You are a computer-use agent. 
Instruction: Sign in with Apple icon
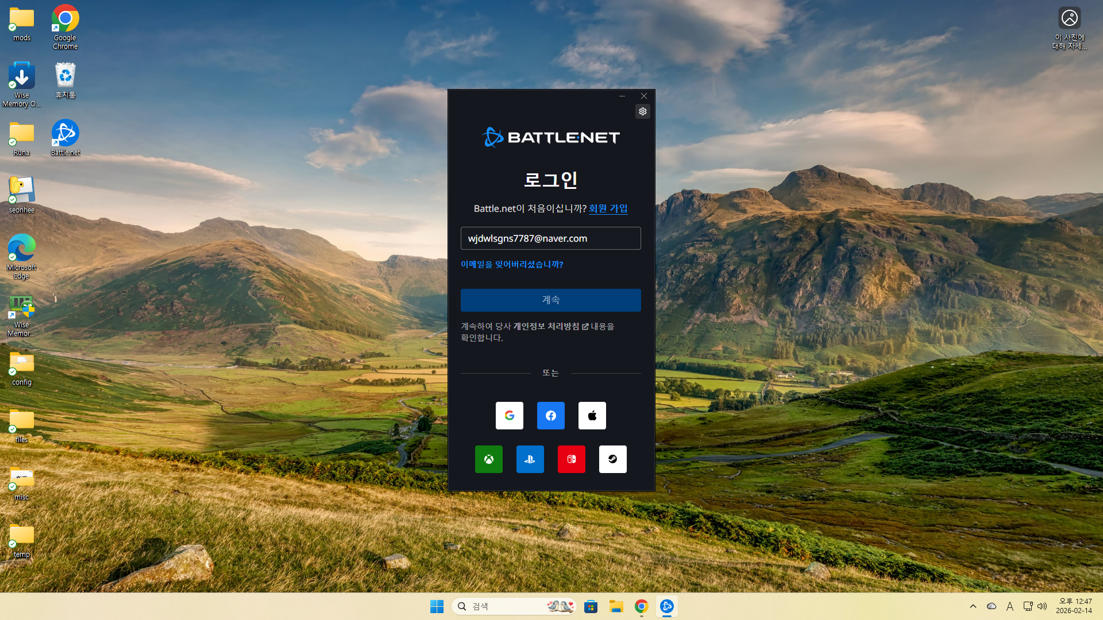click(x=592, y=416)
